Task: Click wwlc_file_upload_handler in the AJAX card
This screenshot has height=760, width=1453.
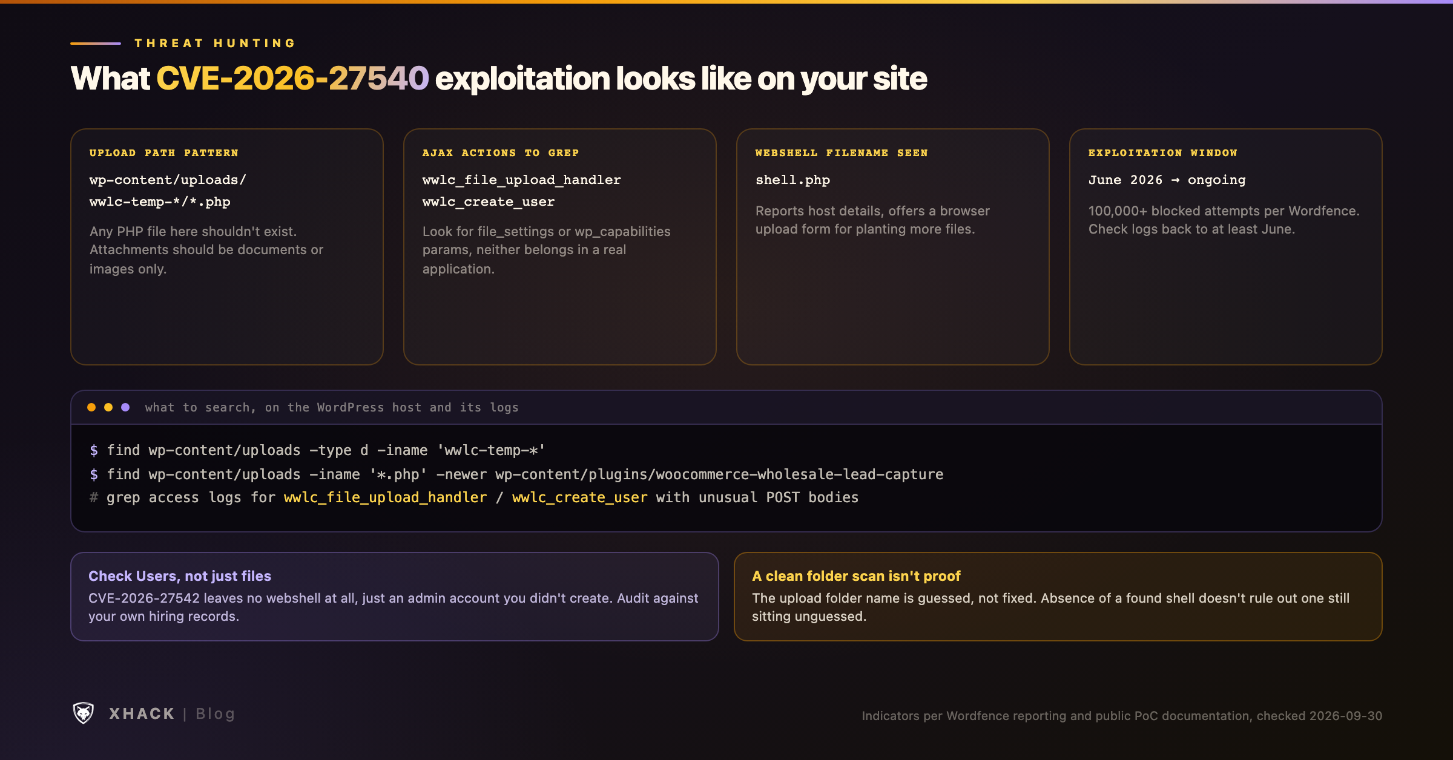Action: click(522, 180)
